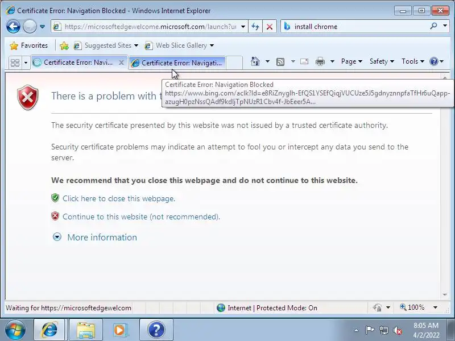
Task: Open the Windows Start button
Action: pyautogui.click(x=15, y=330)
